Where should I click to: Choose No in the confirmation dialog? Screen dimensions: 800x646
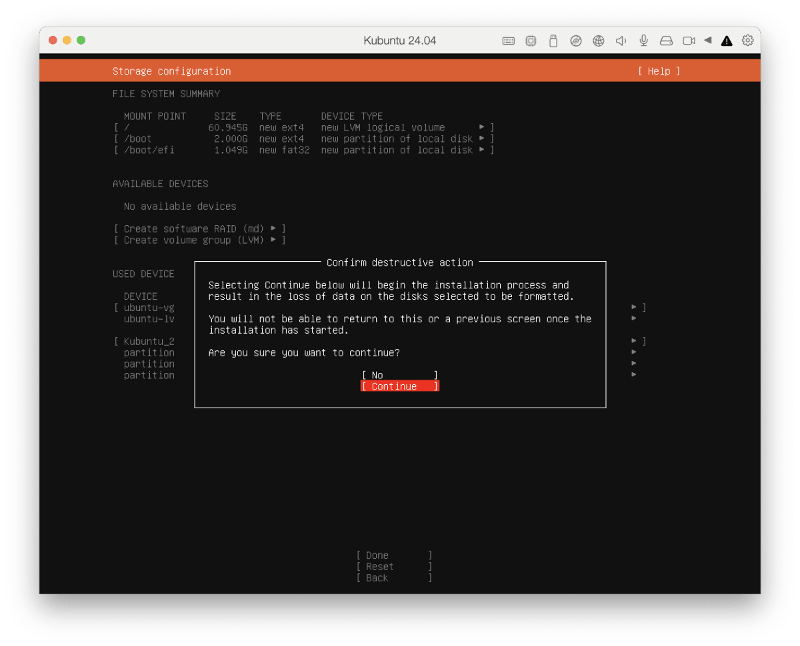(400, 375)
